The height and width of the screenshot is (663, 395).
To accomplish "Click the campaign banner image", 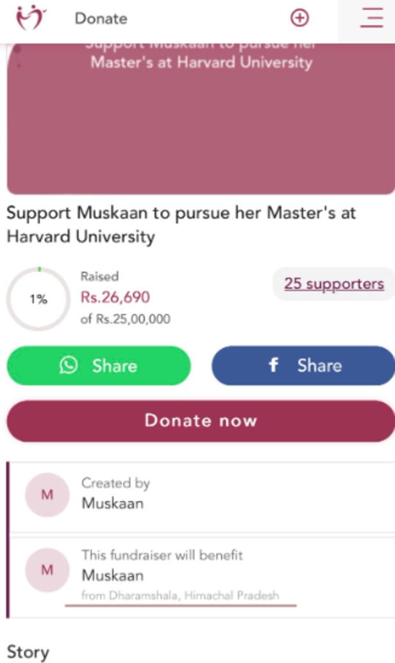I will pos(197,119).
